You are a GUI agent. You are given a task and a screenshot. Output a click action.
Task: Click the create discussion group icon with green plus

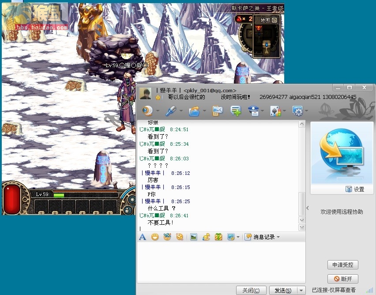click(236, 111)
